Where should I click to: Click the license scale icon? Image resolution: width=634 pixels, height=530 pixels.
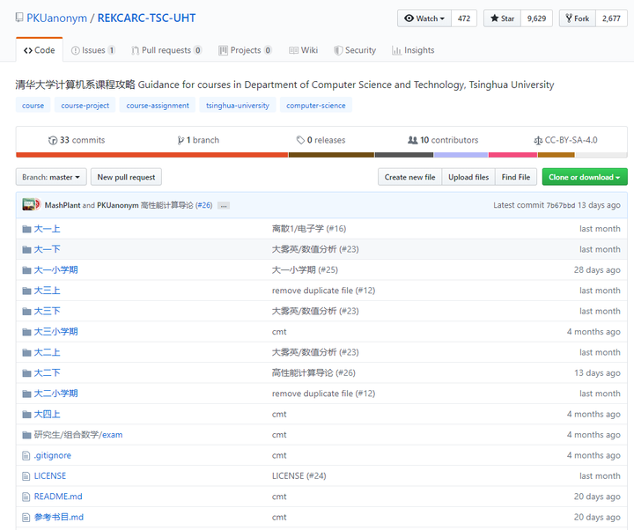[x=538, y=141]
